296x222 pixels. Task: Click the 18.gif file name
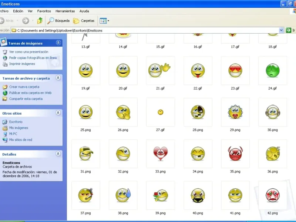click(272, 47)
